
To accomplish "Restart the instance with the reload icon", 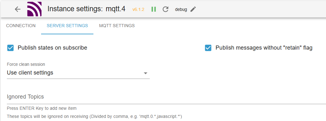I will [x=166, y=9].
